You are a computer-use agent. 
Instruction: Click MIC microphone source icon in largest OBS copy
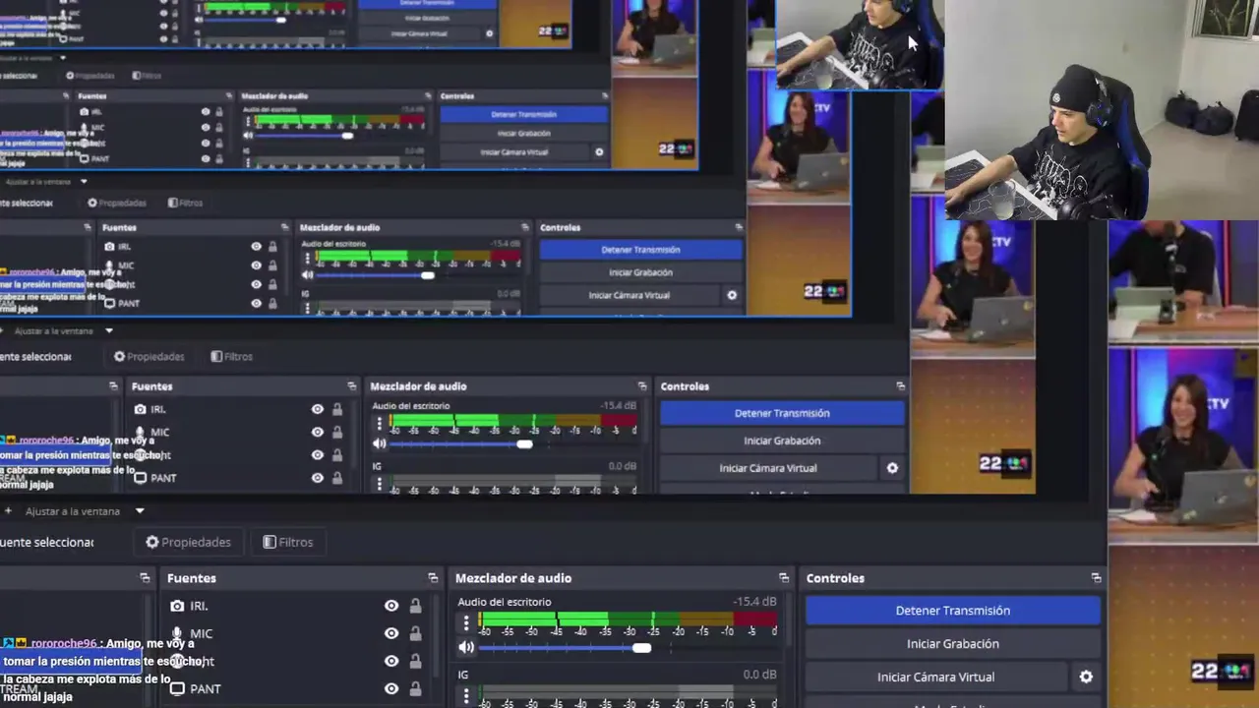(x=177, y=633)
